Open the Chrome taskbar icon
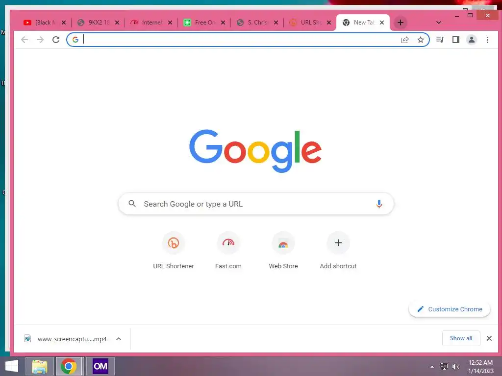 tap(69, 366)
